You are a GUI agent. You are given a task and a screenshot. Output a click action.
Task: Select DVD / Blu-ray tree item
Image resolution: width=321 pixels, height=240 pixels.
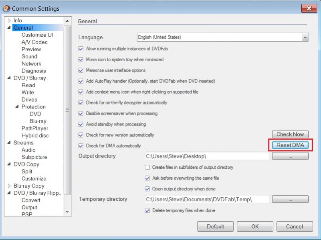[x=30, y=78]
